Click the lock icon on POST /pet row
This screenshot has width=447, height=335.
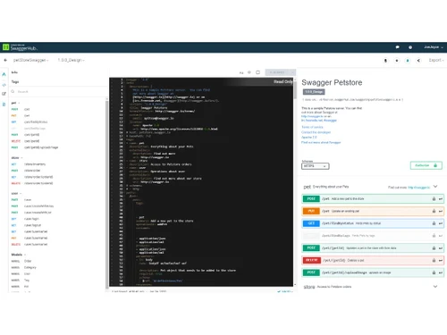click(434, 198)
